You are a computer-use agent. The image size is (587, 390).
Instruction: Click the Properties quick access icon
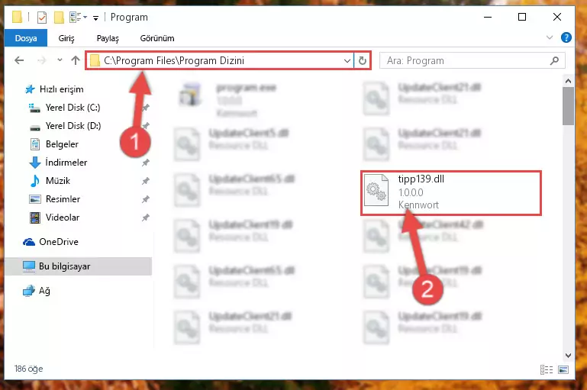click(x=42, y=18)
